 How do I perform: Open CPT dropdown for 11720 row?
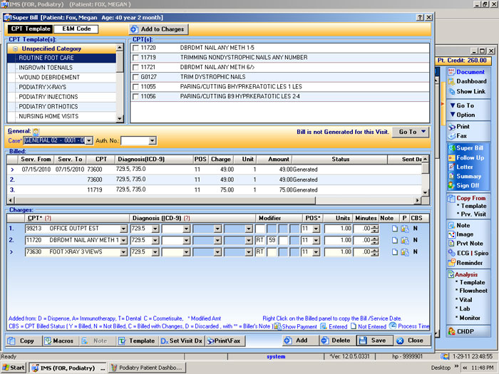click(x=123, y=241)
